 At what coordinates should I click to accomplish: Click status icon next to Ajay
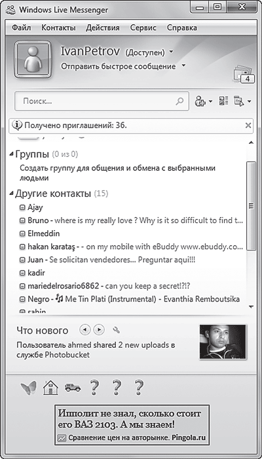pyautogui.click(x=22, y=208)
